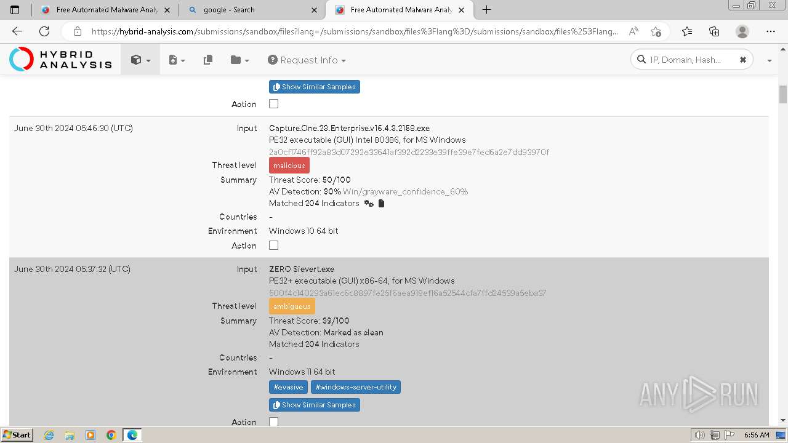The height and width of the screenshot is (443, 788).
Task: Launch Chrome from taskbar
Action: 111,435
